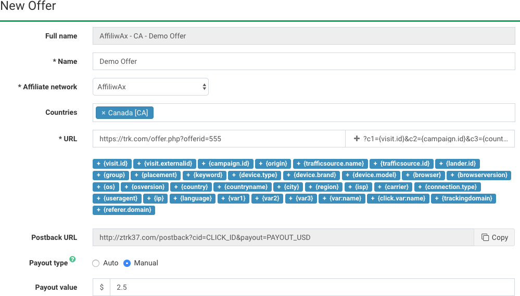The width and height of the screenshot is (520, 296).
Task: Edit the Payout value field
Action: 312,287
